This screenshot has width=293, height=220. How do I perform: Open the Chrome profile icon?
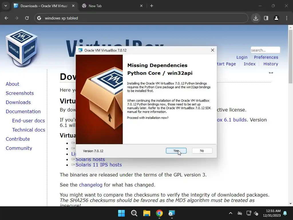tap(276, 18)
